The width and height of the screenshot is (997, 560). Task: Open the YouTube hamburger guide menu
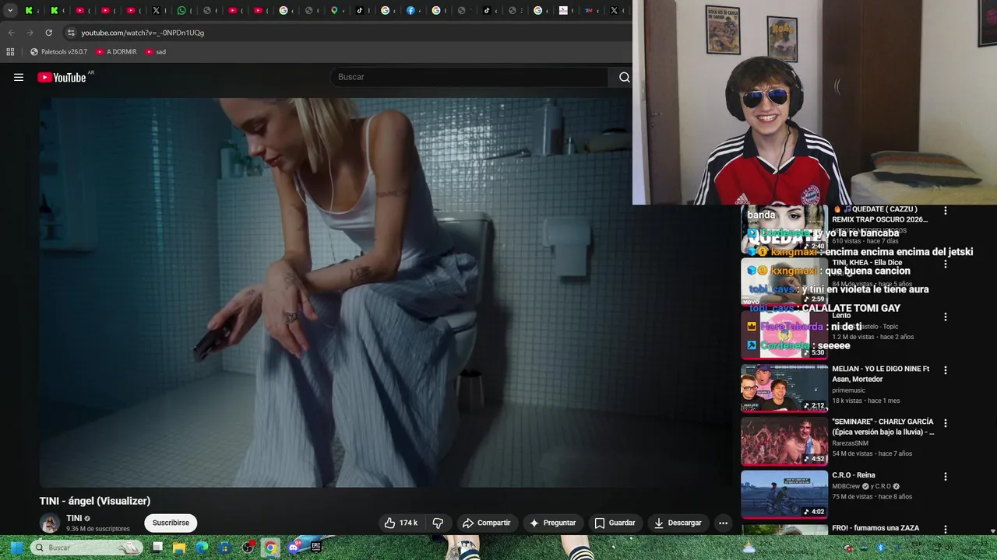pos(19,77)
